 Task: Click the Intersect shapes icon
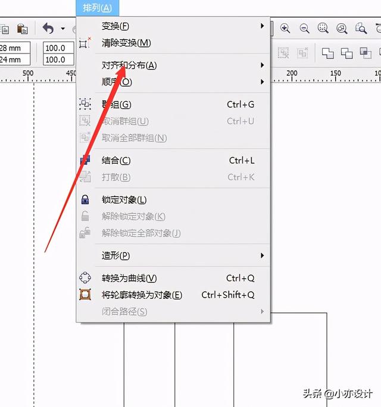(x=366, y=53)
